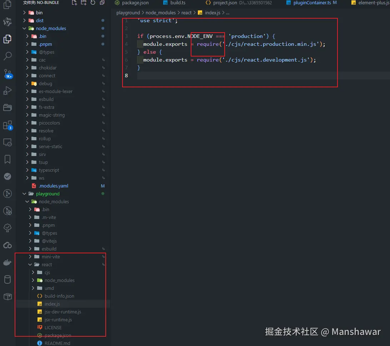Open Extensions view with badge 3

coord(7,125)
